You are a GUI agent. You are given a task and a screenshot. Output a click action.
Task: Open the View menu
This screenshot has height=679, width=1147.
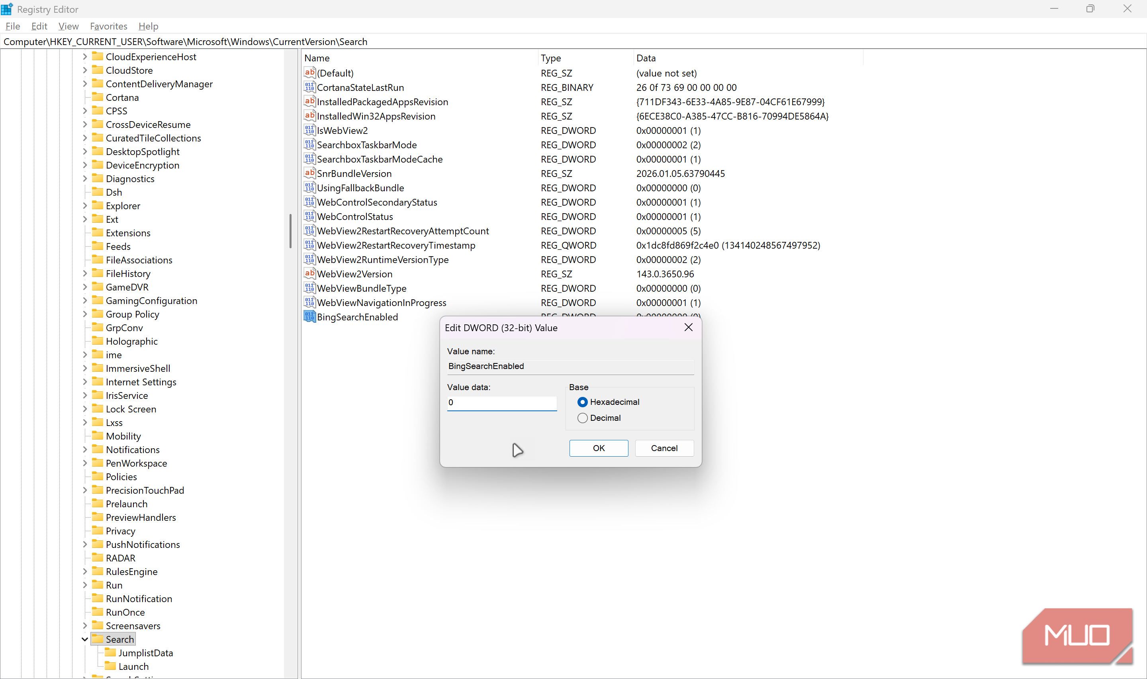point(69,26)
